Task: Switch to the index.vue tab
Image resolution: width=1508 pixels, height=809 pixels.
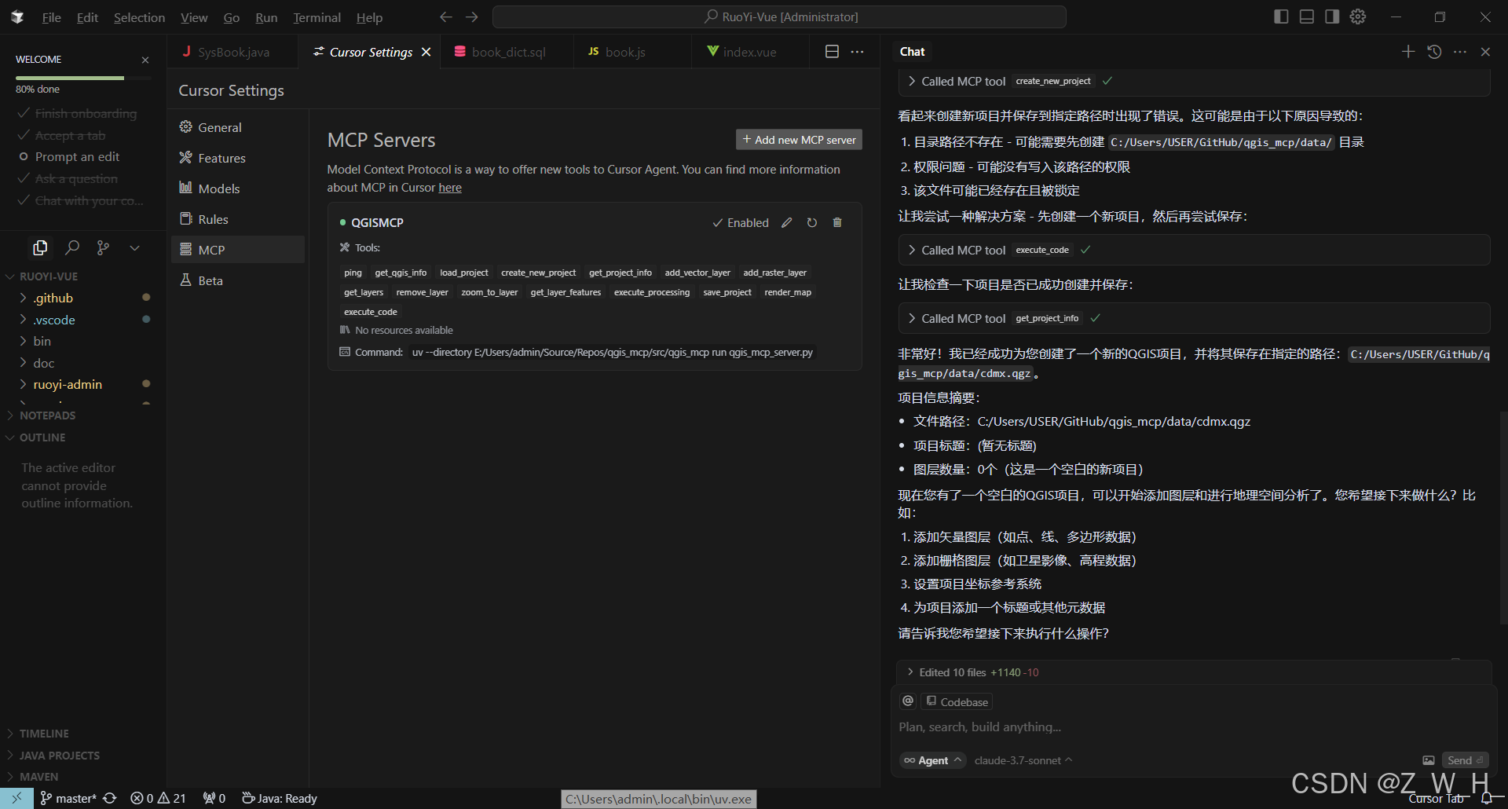Action: tap(749, 52)
